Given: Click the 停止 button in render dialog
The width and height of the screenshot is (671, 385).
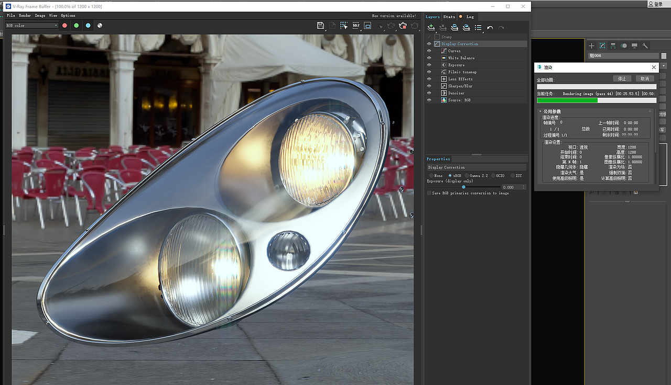Looking at the screenshot, I should [622, 78].
